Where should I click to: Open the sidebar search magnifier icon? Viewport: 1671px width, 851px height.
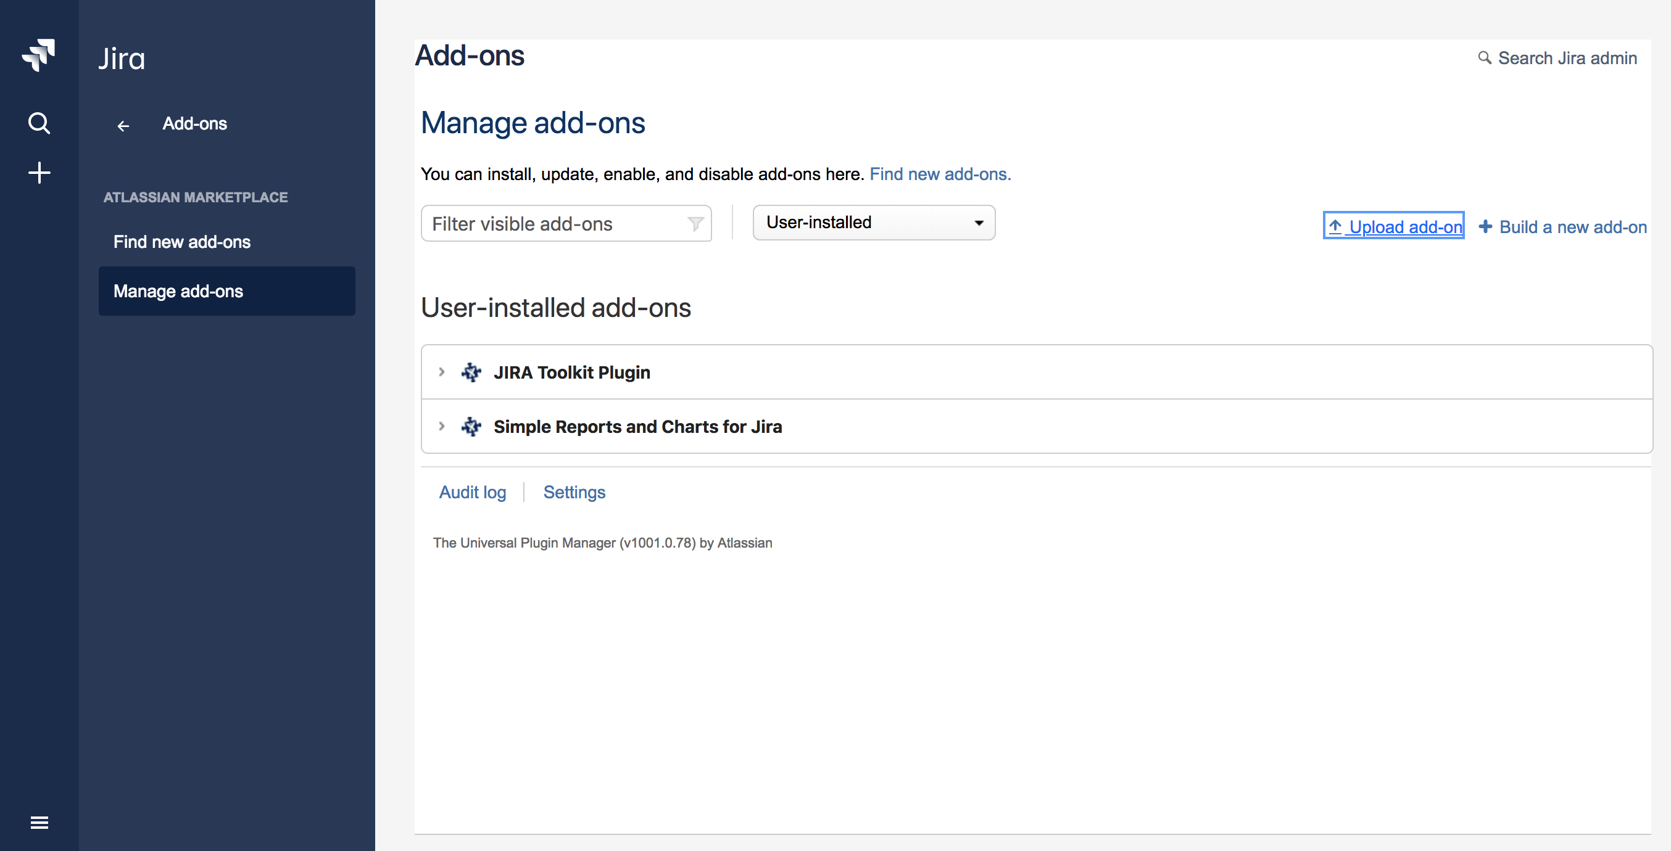39,123
